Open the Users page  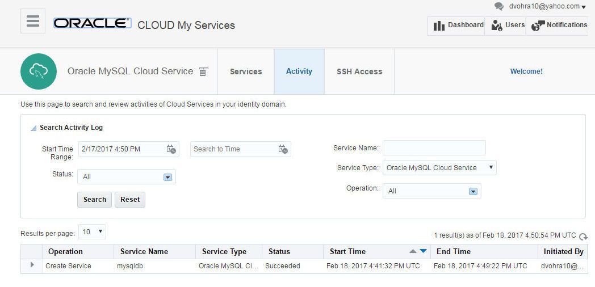505,26
